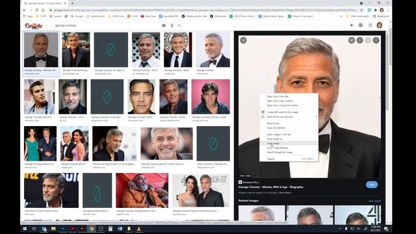The width and height of the screenshot is (416, 234).
Task: Open thumbnail of Clooney in orange jacket
Action: [x=142, y=190]
